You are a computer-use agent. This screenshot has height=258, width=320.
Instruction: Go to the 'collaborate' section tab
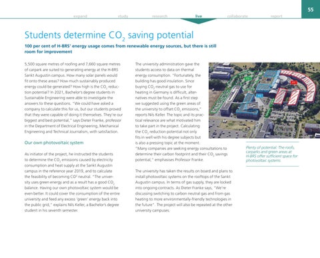click(x=237, y=16)
